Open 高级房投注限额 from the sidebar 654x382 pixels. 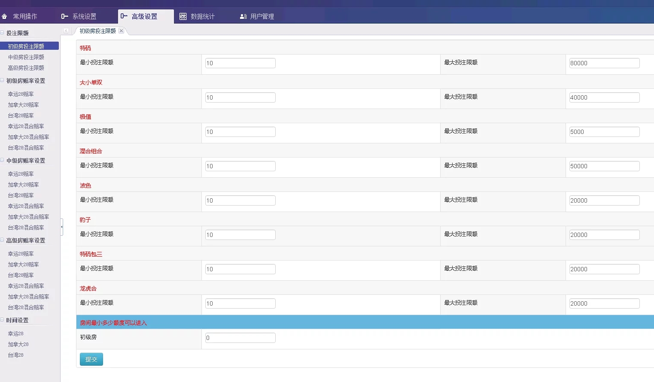click(x=26, y=68)
